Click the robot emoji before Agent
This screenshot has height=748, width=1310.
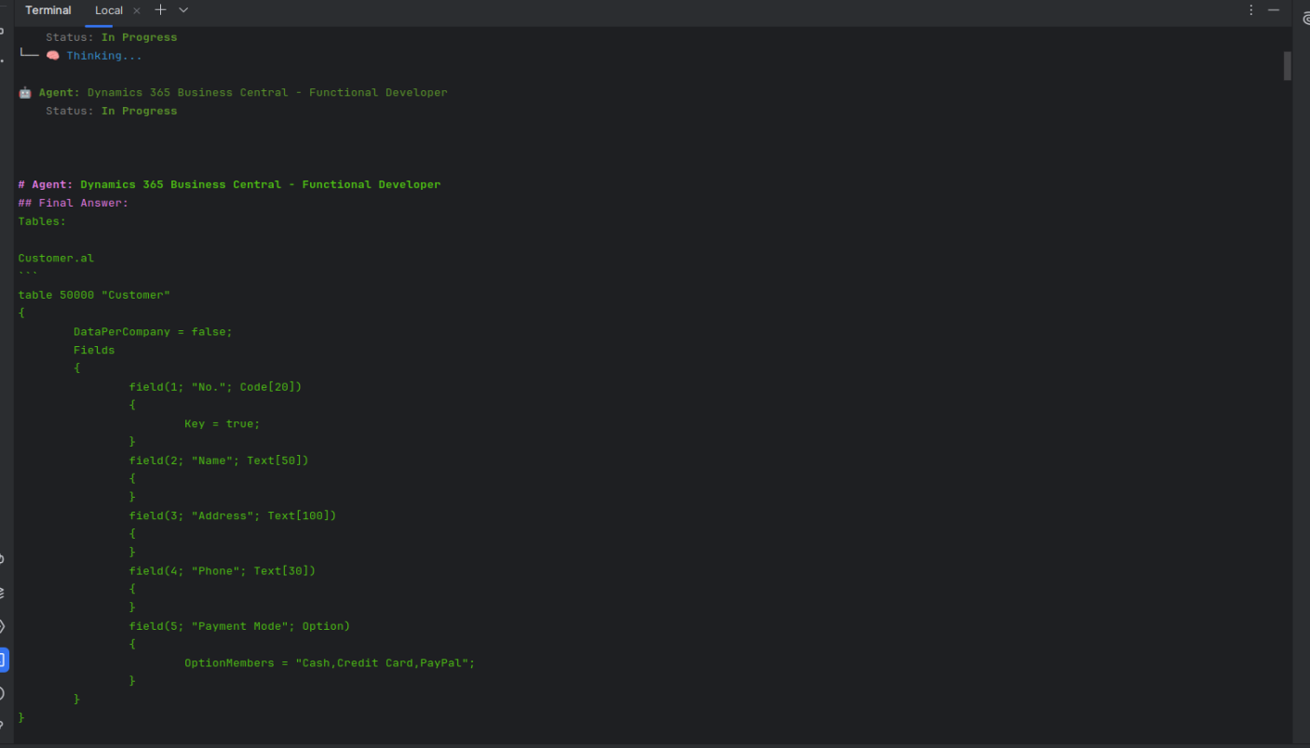point(25,93)
